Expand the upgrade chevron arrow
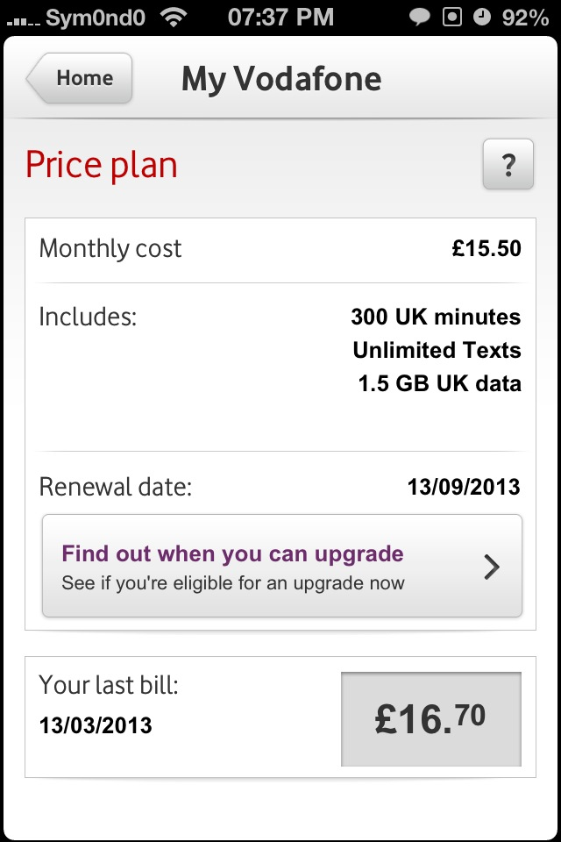The height and width of the screenshot is (842, 561). (x=492, y=567)
